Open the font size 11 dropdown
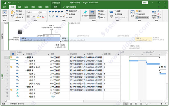The width and height of the screenshot is (169, 106). coord(45,12)
